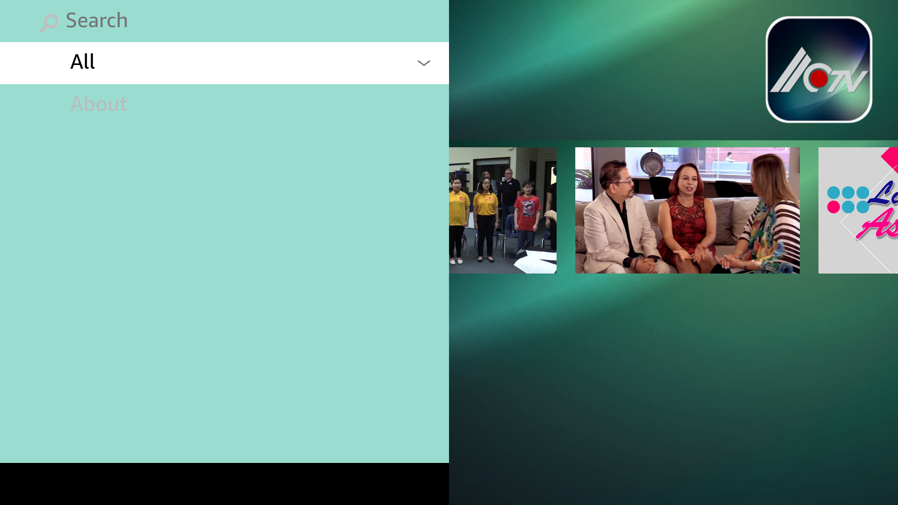Expand the All category chevron

pos(424,63)
